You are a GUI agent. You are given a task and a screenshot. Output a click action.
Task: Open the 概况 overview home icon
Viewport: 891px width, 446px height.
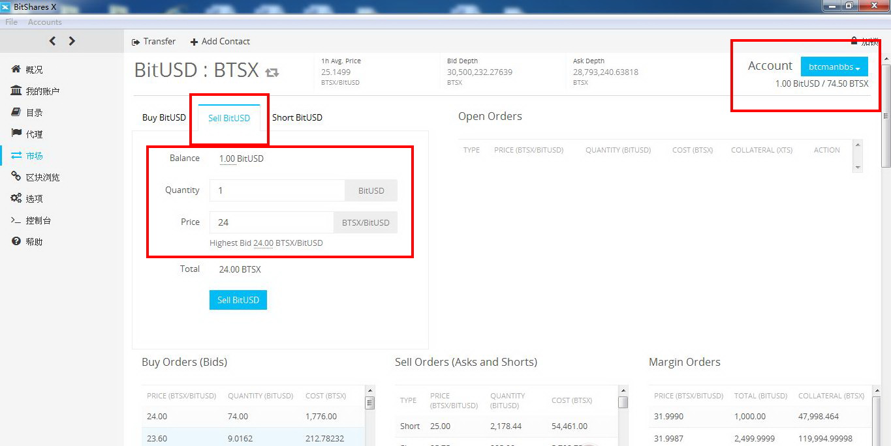coord(16,69)
